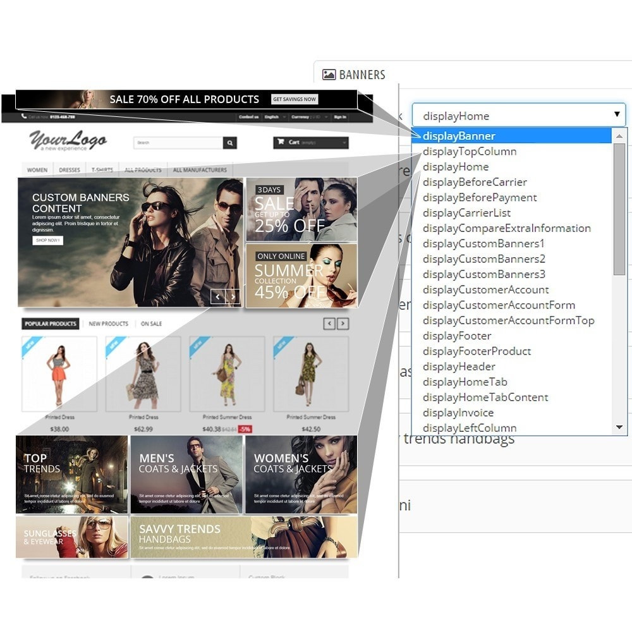
Task: Click the search magnifier icon
Action: click(x=230, y=142)
